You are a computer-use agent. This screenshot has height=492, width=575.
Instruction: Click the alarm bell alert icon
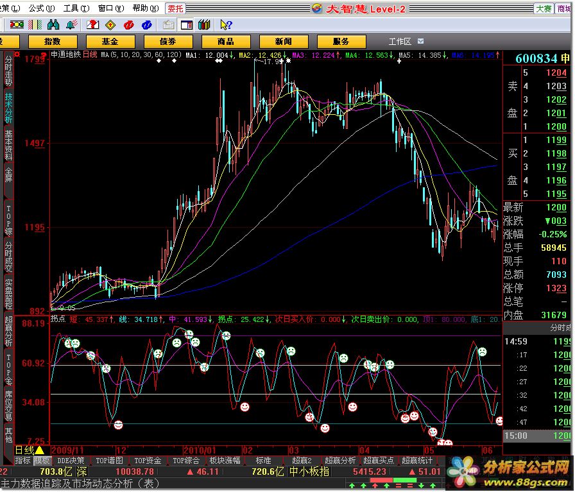click(x=72, y=24)
